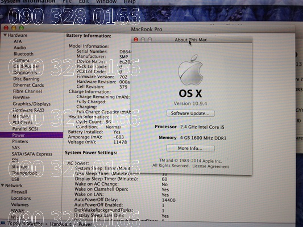Select Audio in the sidebar
The height and width of the screenshot is (227, 303).
(19, 48)
